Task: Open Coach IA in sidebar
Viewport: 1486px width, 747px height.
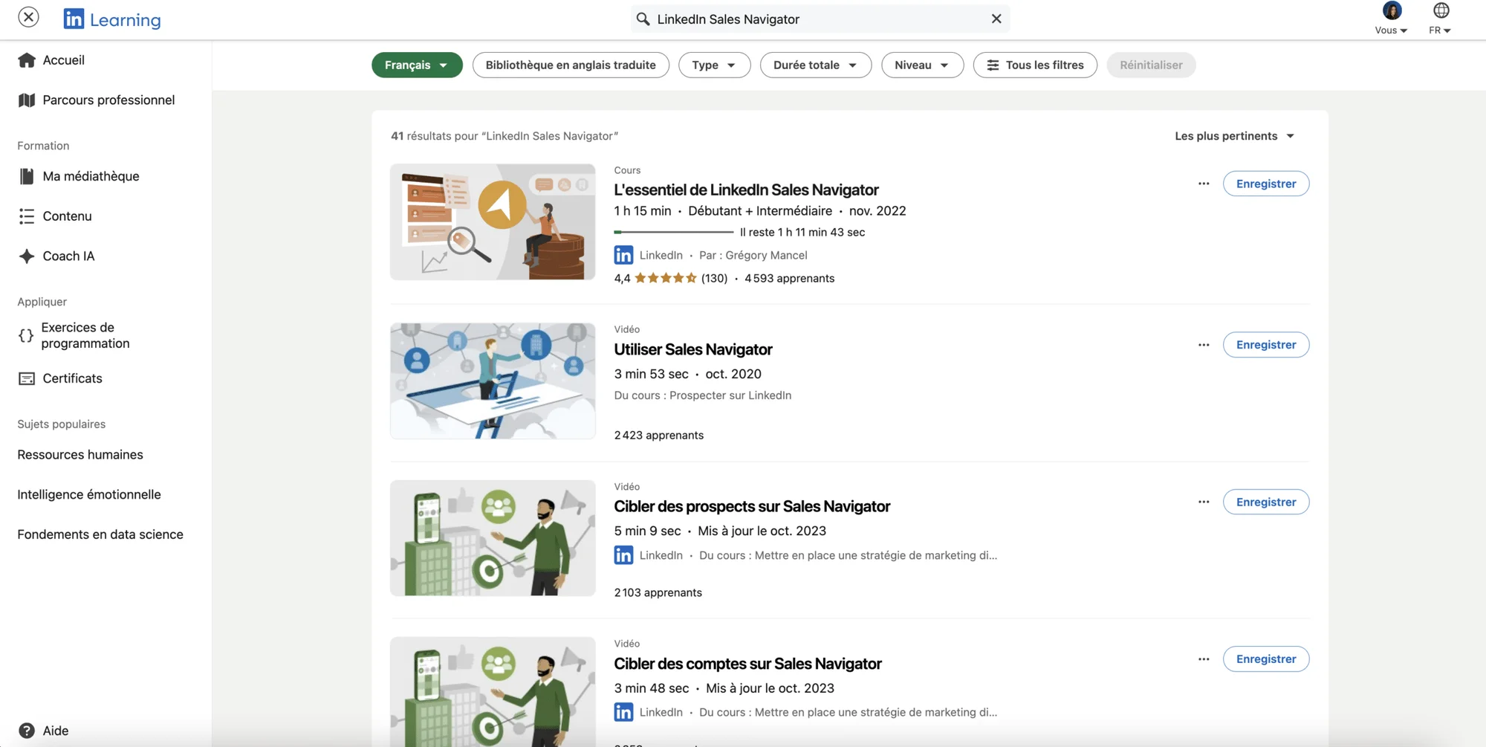Action: 56,256
